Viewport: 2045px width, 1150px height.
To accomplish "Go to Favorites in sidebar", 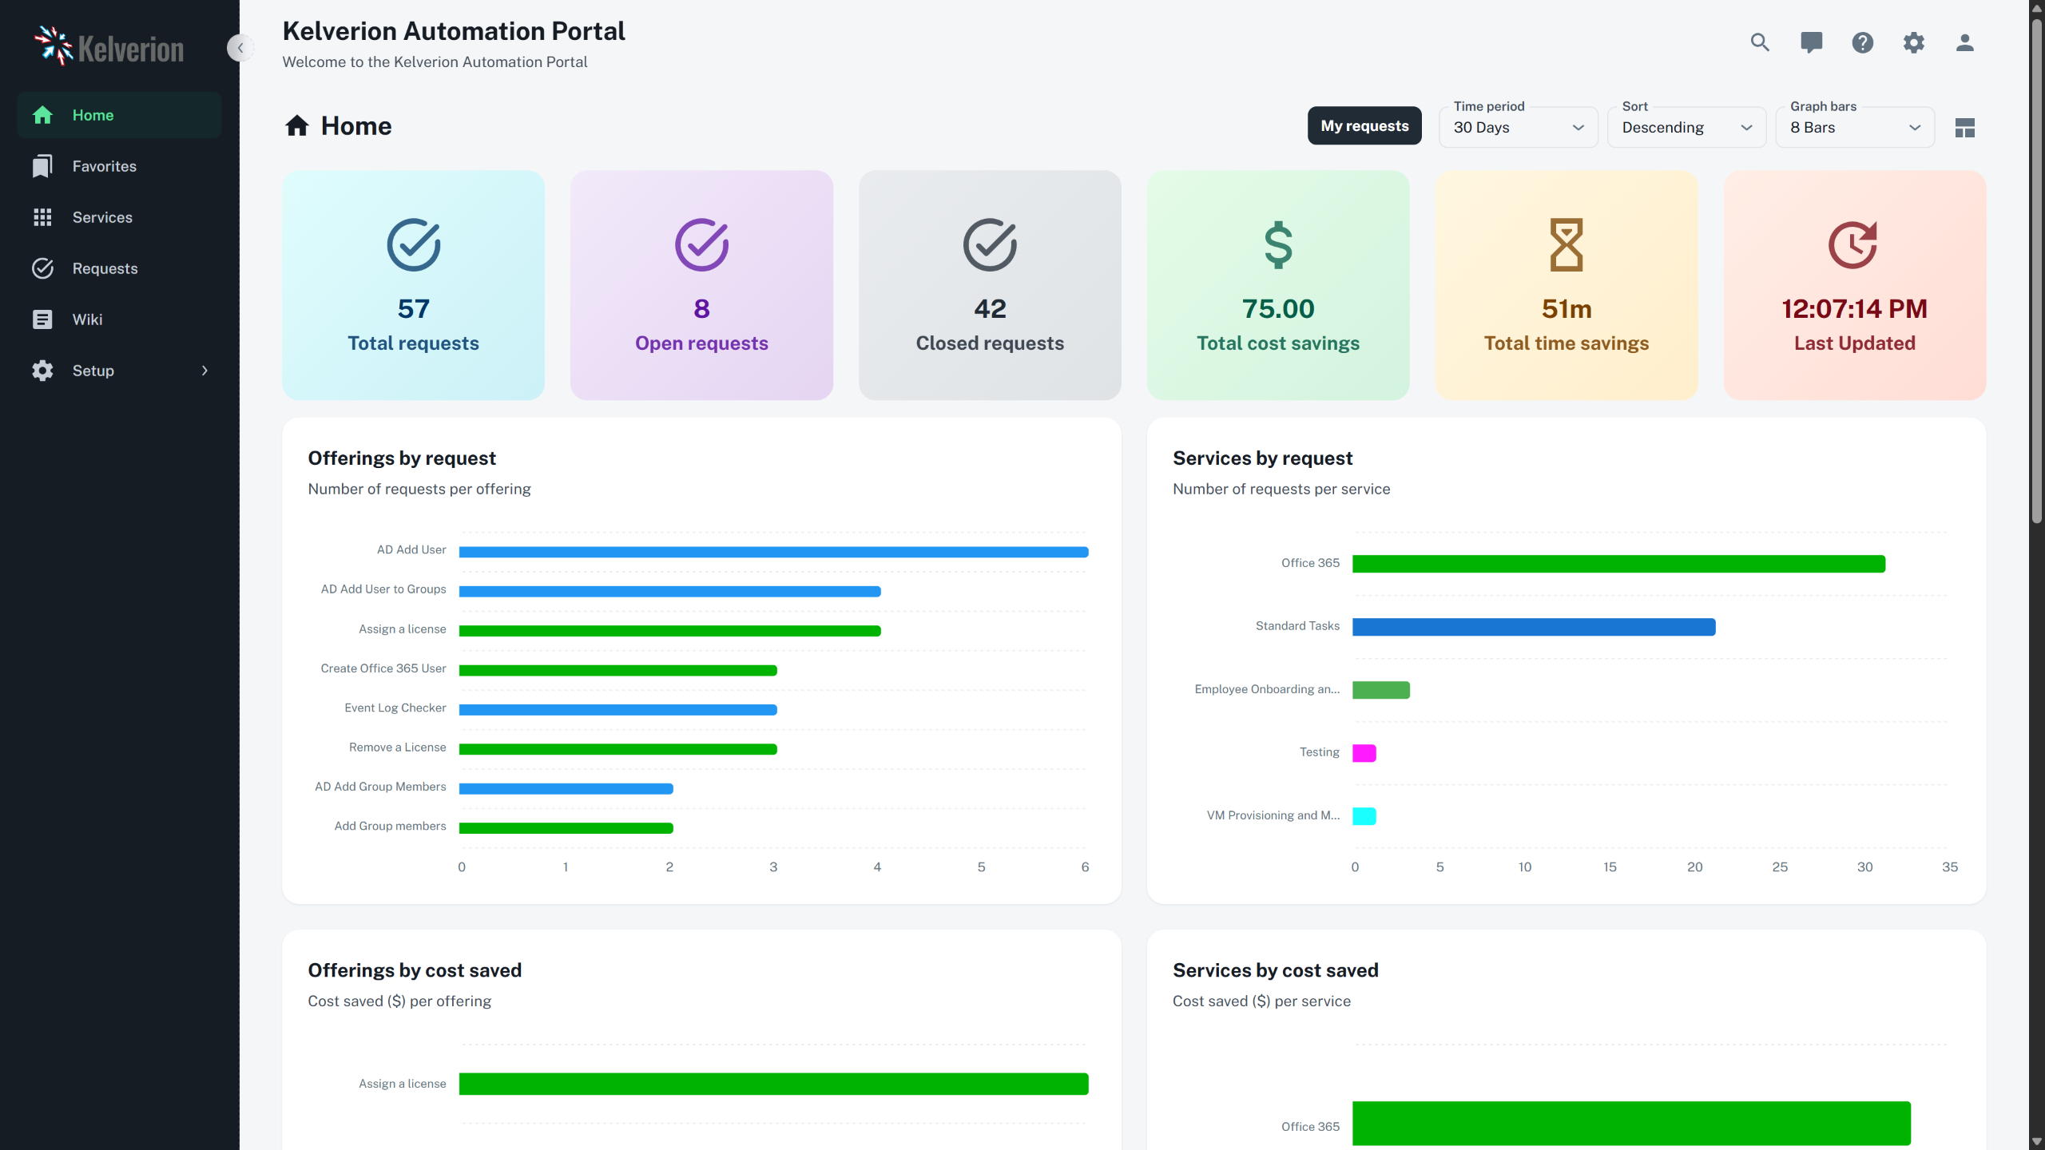I will pos(104,166).
